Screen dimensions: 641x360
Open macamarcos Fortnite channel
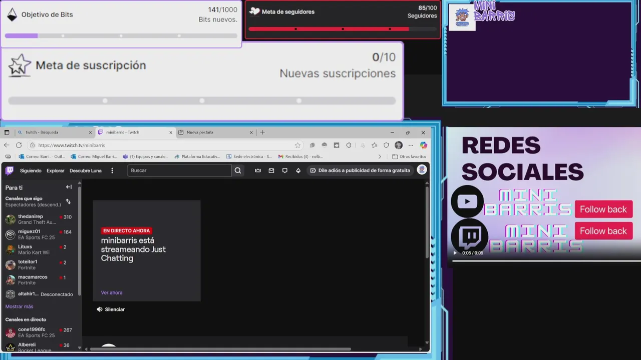(40, 279)
